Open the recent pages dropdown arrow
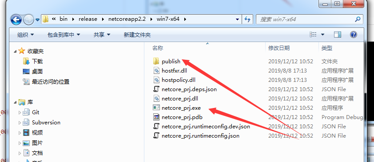 [37, 20]
